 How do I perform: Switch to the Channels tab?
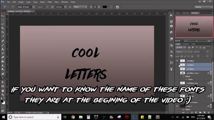[x=186, y=44]
